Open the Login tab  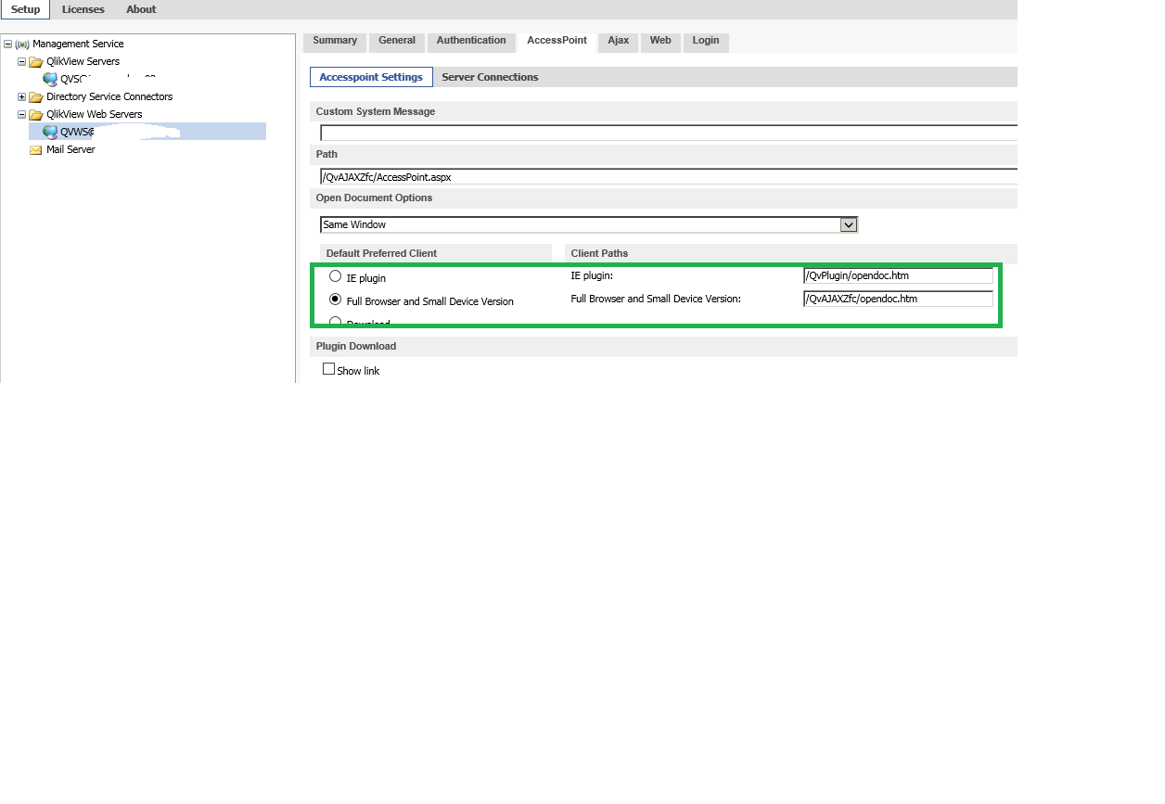706,41
